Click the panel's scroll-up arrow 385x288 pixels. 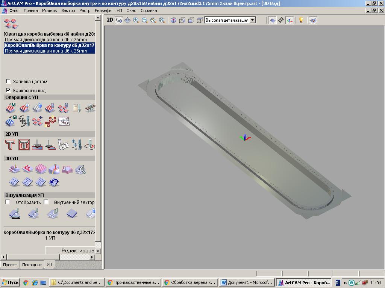(x=98, y=18)
